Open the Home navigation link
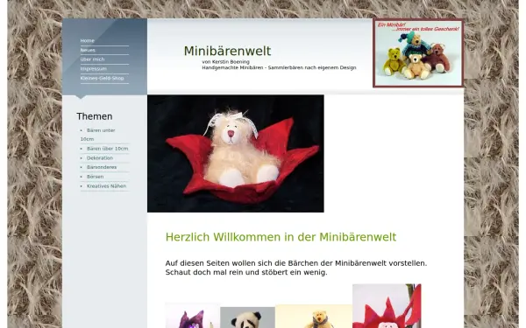The width and height of the screenshot is (526, 328). pyautogui.click(x=87, y=40)
